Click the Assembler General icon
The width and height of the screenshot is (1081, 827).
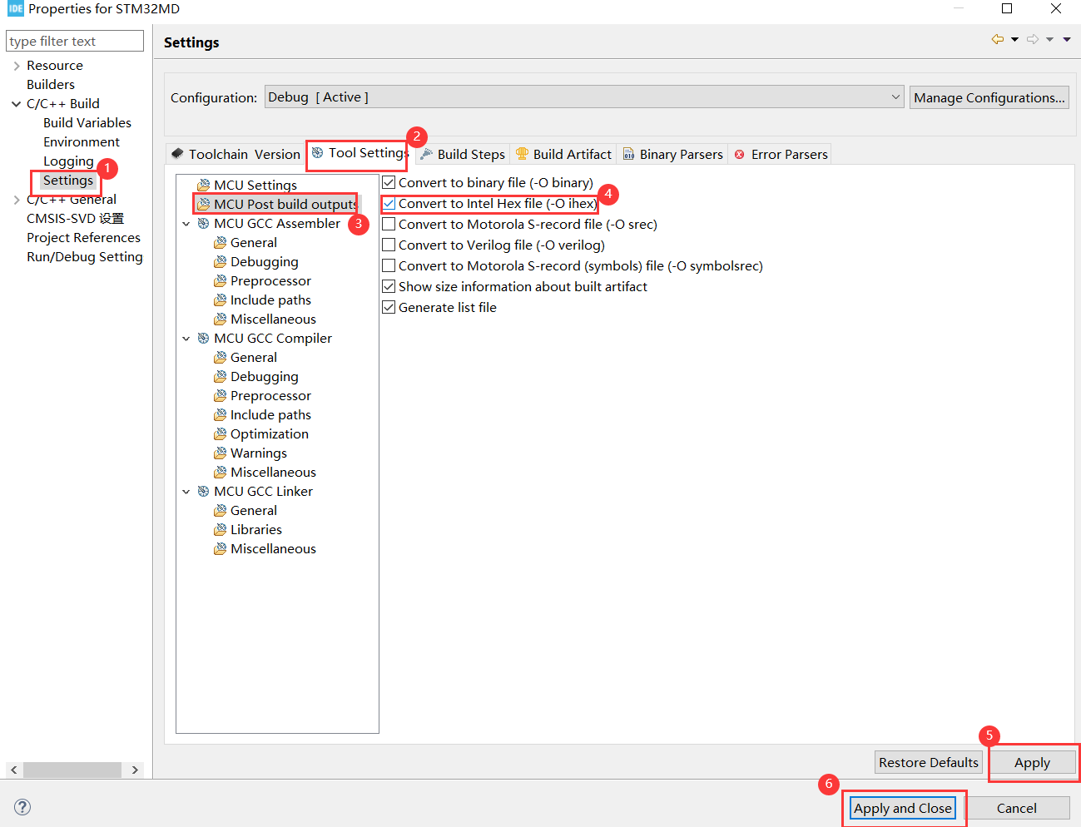[x=220, y=242]
